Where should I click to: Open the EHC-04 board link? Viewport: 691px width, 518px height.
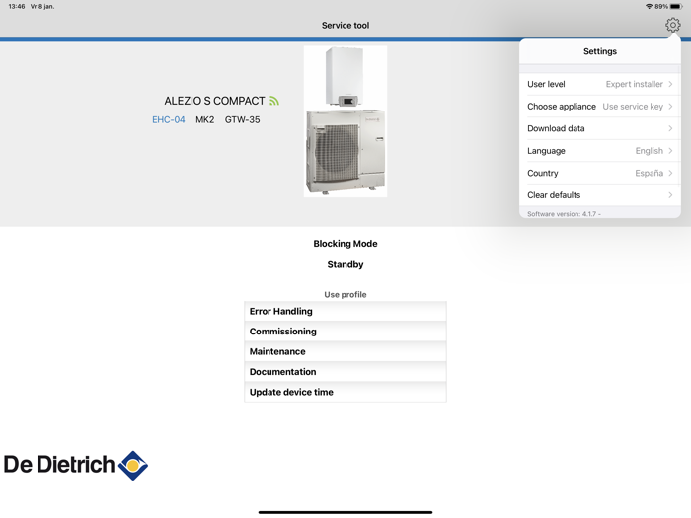(169, 119)
